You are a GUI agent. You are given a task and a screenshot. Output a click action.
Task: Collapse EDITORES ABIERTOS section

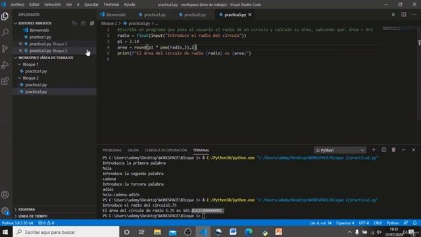(x=35, y=24)
